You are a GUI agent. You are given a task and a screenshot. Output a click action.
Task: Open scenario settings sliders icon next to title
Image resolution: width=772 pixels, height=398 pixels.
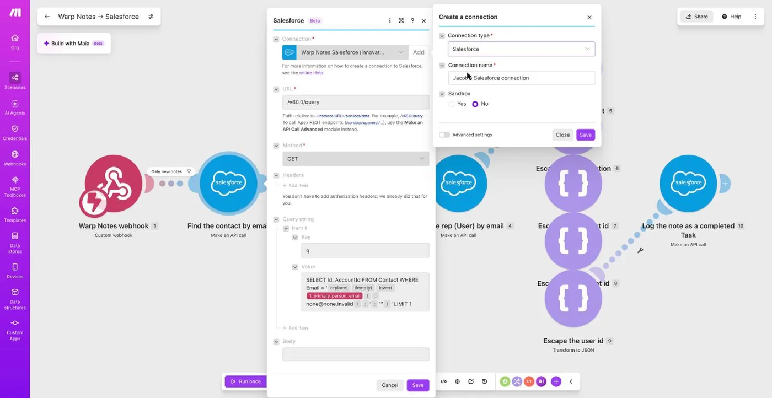coord(151,17)
